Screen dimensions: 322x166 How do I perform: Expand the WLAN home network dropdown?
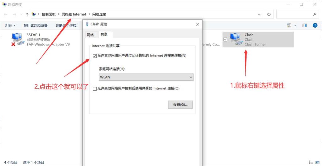click(x=146, y=77)
